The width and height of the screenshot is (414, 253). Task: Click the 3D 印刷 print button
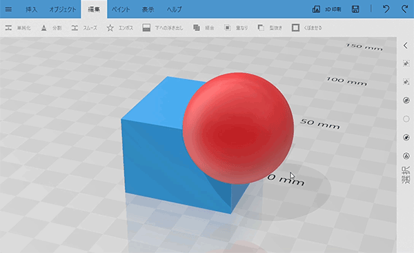[326, 9]
